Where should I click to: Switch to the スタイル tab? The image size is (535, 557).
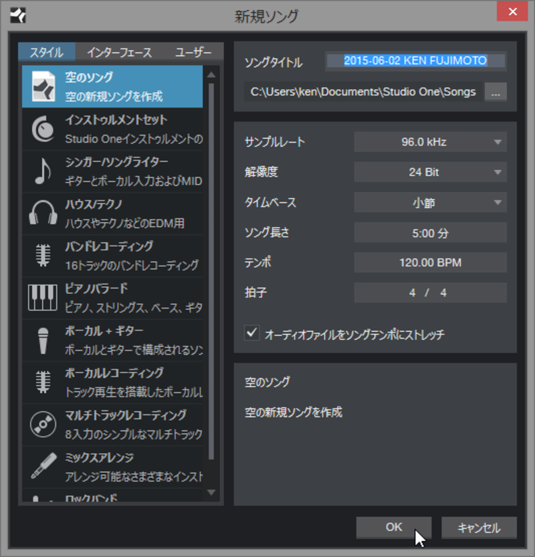46,53
